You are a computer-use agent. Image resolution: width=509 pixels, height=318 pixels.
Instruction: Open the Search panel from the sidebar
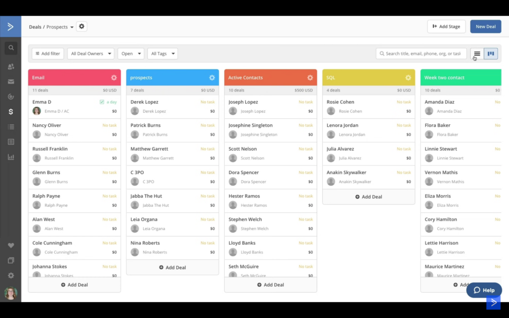pos(11,48)
